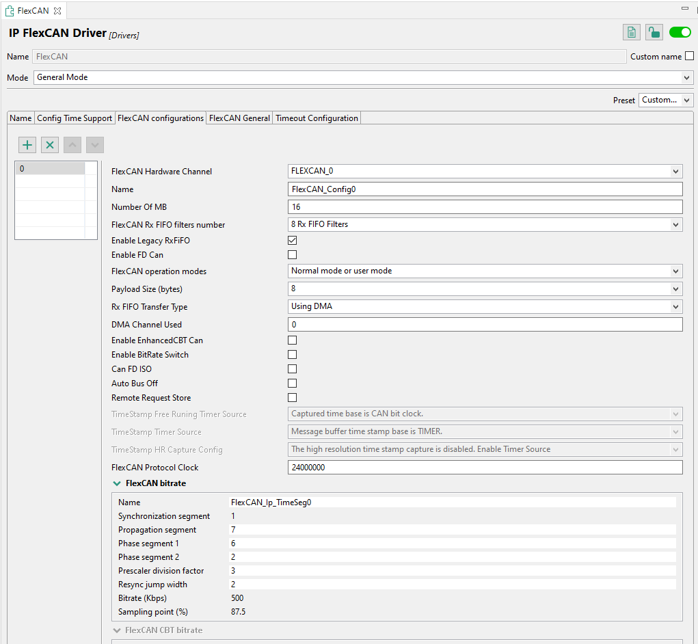Click the move up arrow icon

[72, 145]
